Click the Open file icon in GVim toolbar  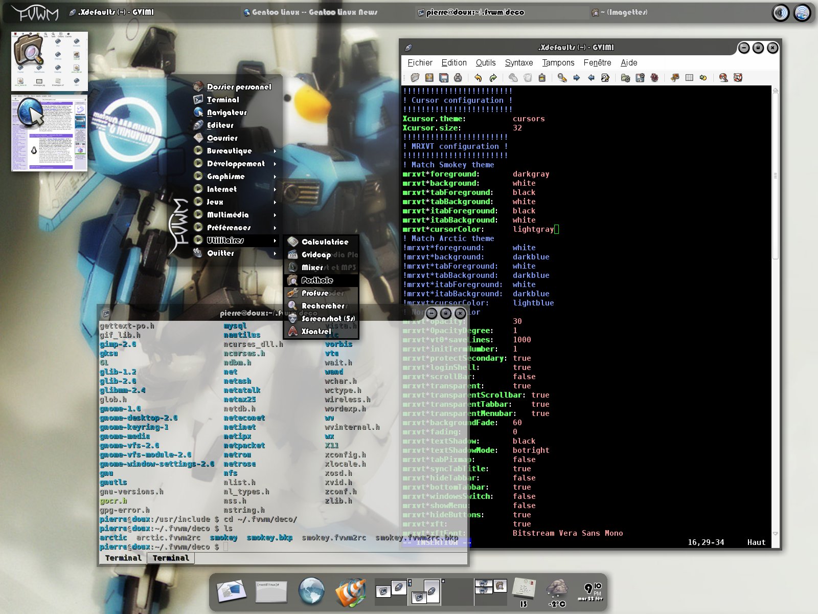pyautogui.click(x=415, y=78)
